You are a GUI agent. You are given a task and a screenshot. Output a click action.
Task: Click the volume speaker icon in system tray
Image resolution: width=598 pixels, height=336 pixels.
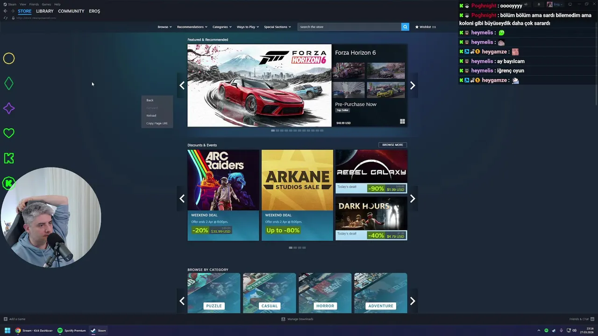(x=574, y=330)
